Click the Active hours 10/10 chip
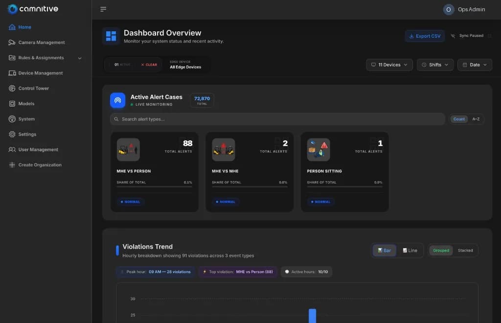 [306, 272]
